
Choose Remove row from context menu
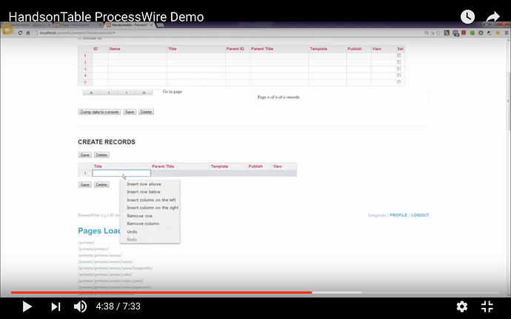[x=139, y=216]
